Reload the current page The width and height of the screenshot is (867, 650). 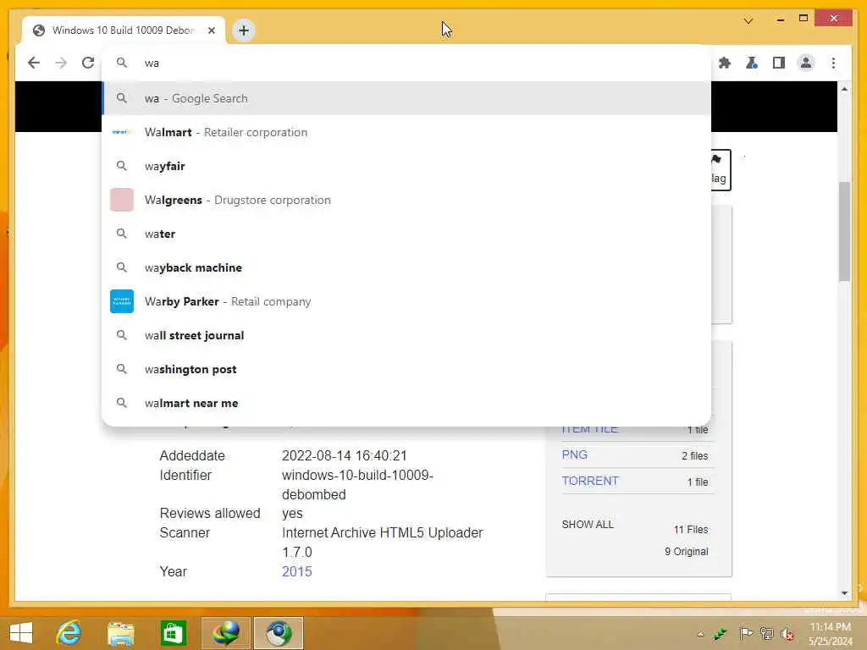[x=88, y=63]
